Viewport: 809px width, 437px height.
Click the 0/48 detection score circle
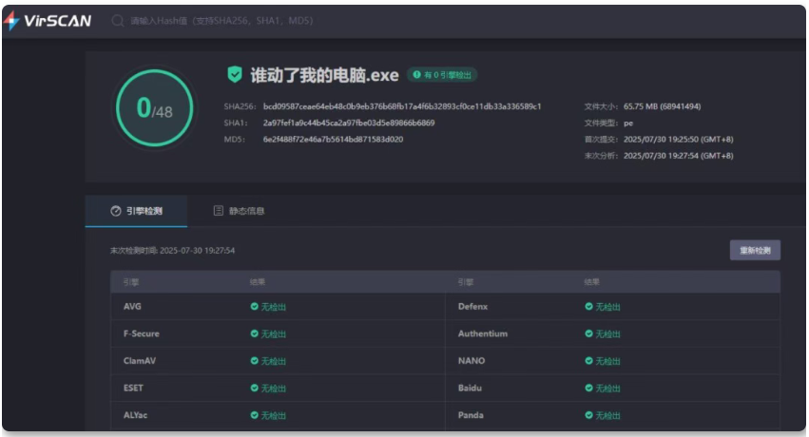[154, 108]
